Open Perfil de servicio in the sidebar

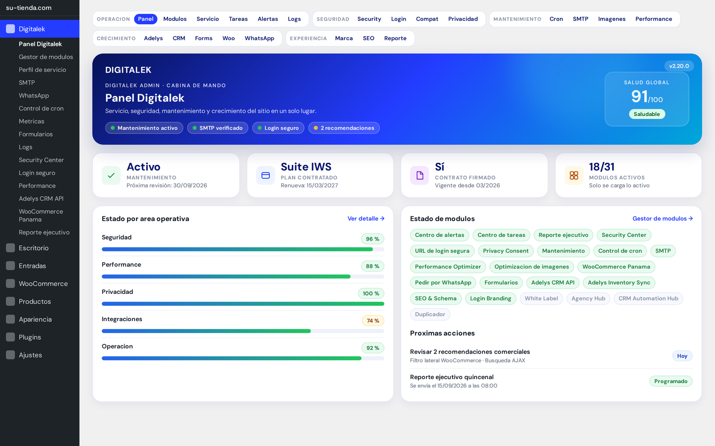[x=42, y=70]
